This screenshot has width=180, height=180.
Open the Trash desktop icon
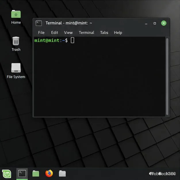tap(16, 41)
